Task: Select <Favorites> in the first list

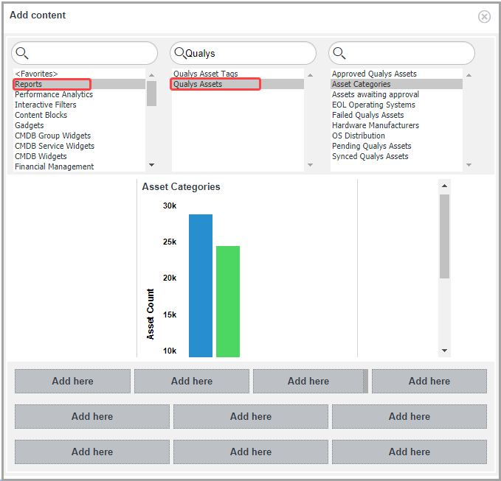Action: tap(79, 74)
